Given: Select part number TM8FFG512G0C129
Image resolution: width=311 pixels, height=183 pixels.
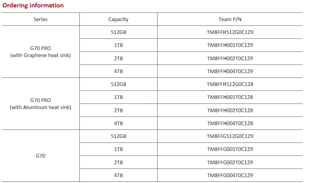Looking at the screenshot, I should pyautogui.click(x=230, y=136).
